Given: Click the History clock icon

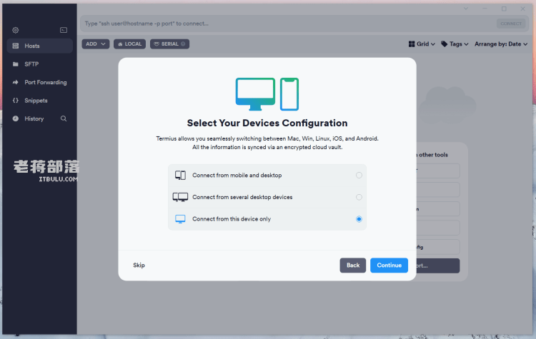Looking at the screenshot, I should pos(16,118).
